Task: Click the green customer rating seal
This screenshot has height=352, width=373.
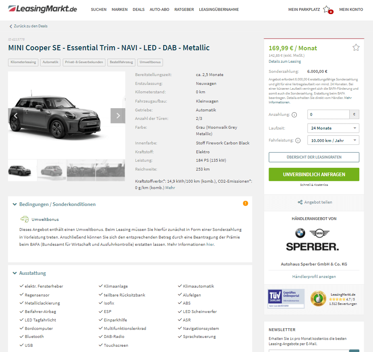Action: coord(318,298)
